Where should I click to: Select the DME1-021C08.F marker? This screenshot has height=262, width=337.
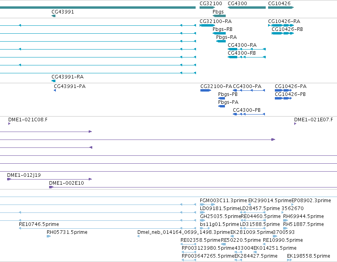coord(9,124)
